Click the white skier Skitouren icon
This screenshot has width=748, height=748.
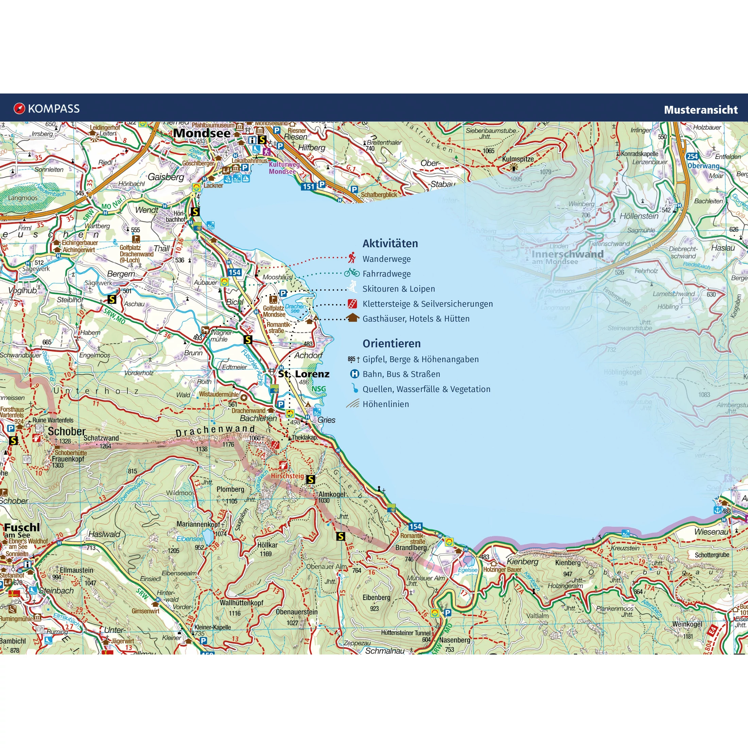(x=352, y=288)
